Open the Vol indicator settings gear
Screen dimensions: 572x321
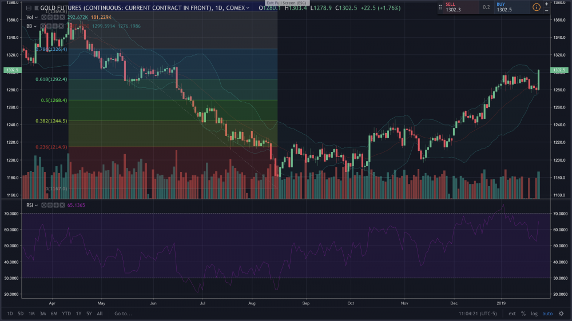click(x=51, y=17)
